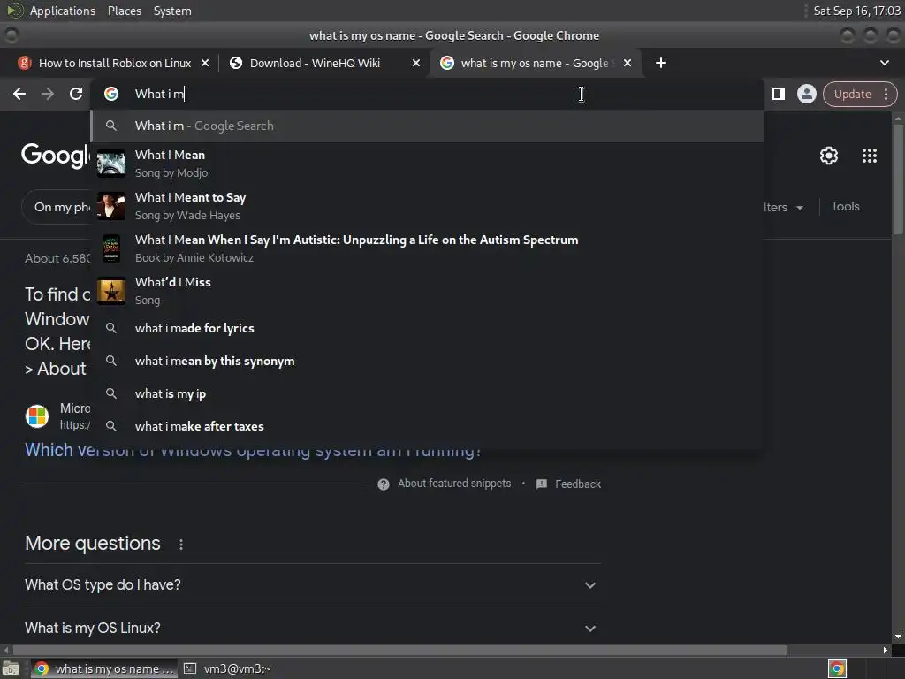905x679 pixels.
Task: Close the WineHQ Wiki tab
Action: (415, 63)
